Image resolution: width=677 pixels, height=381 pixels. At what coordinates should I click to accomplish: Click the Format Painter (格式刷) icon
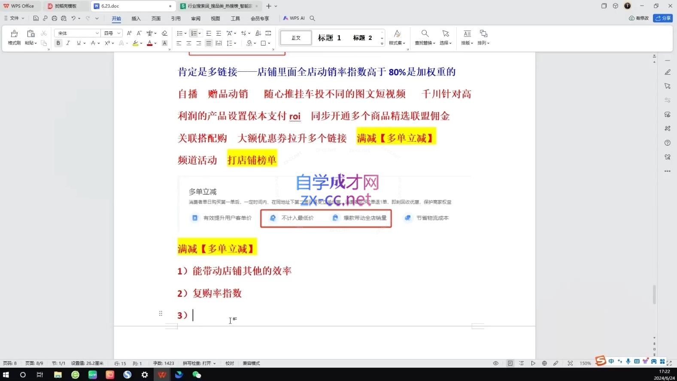tap(14, 37)
